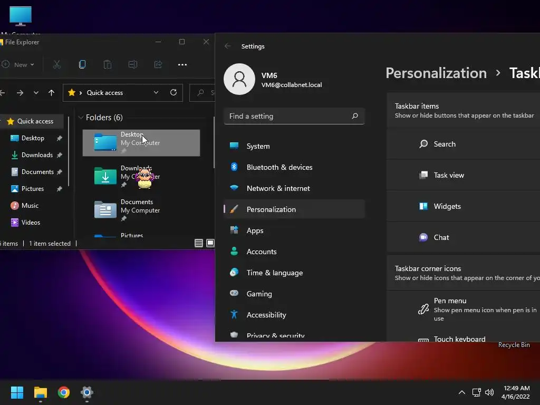Click the volume speaker icon in system tray

pyautogui.click(x=489, y=392)
